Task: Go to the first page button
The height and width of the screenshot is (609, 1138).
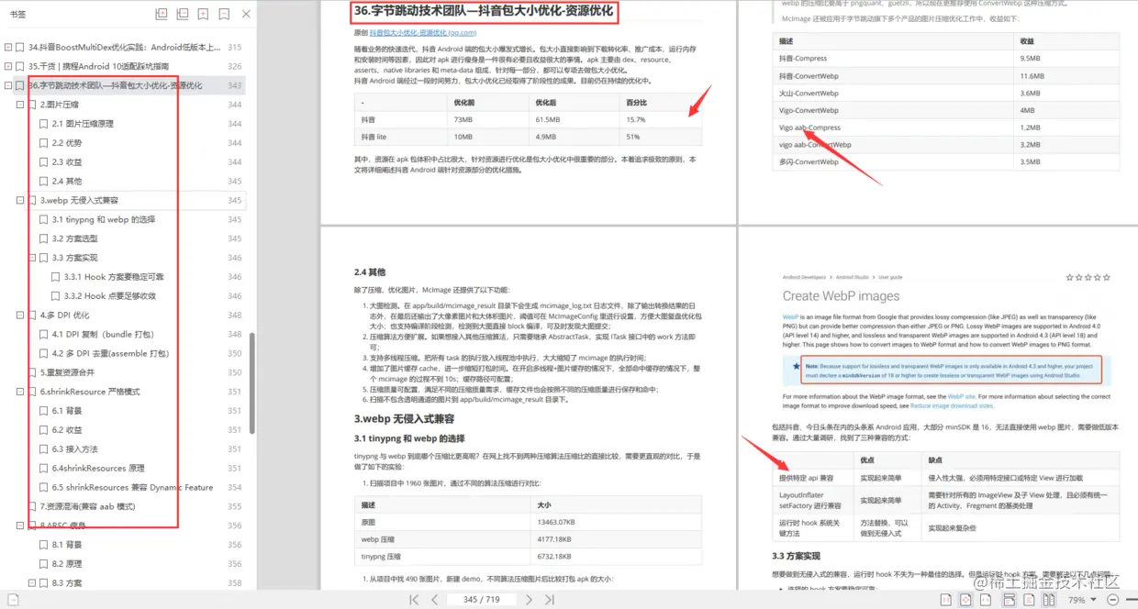Action: click(414, 600)
